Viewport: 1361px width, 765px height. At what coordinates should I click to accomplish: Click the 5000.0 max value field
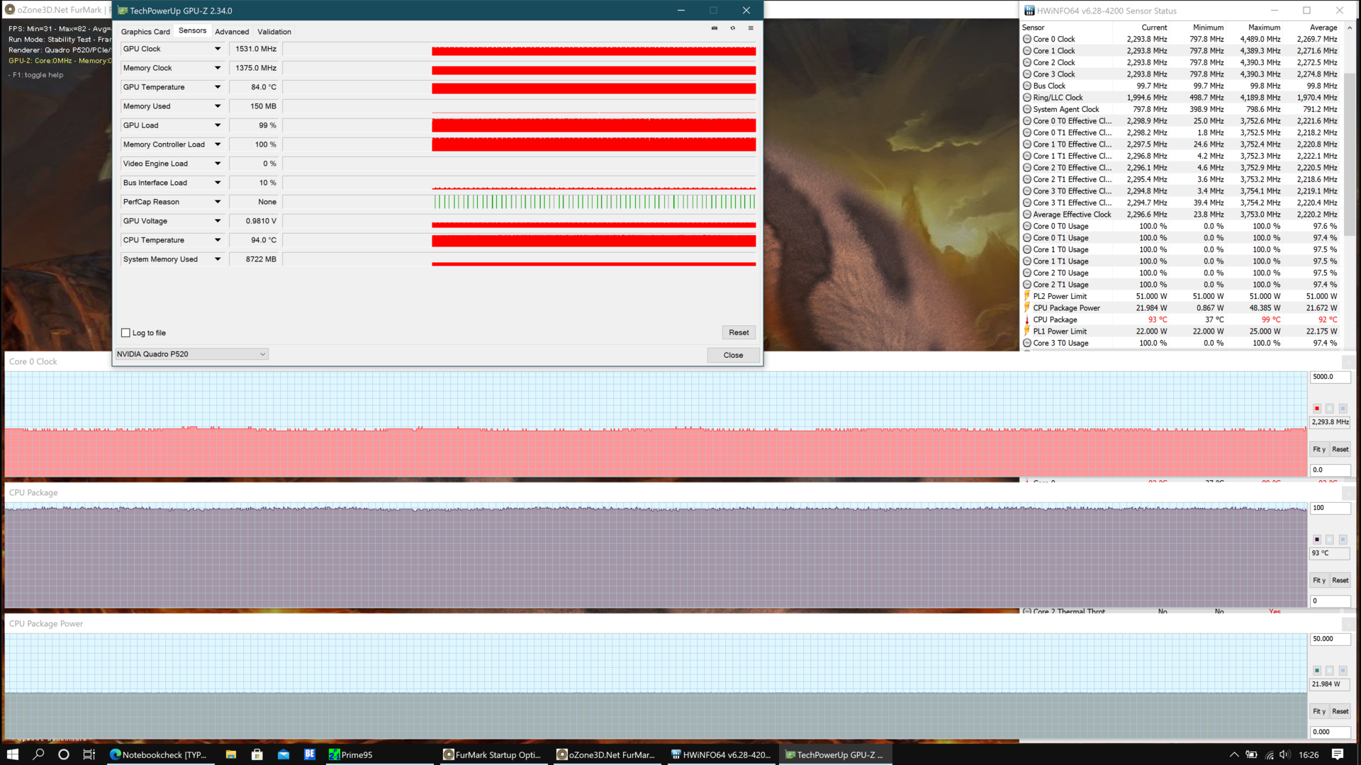point(1329,377)
